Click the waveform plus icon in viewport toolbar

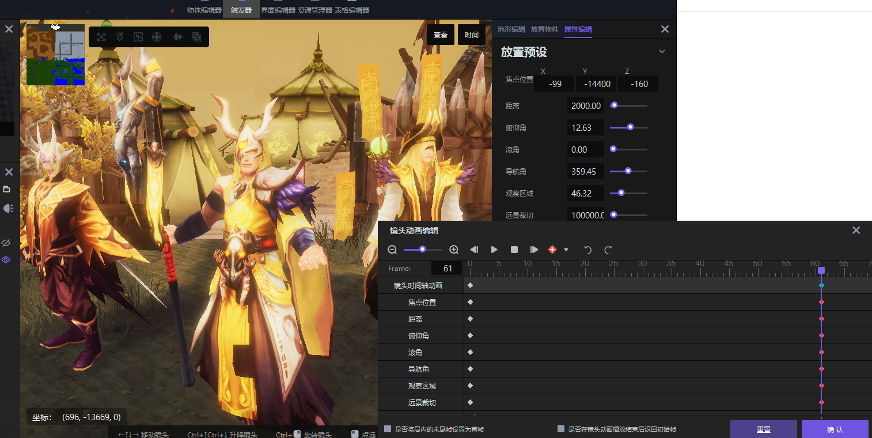click(177, 37)
